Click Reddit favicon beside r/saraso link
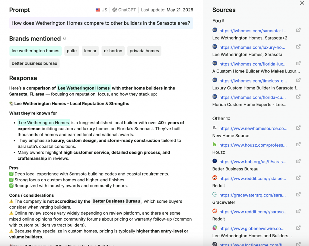The image size is (309, 246). pos(215,211)
